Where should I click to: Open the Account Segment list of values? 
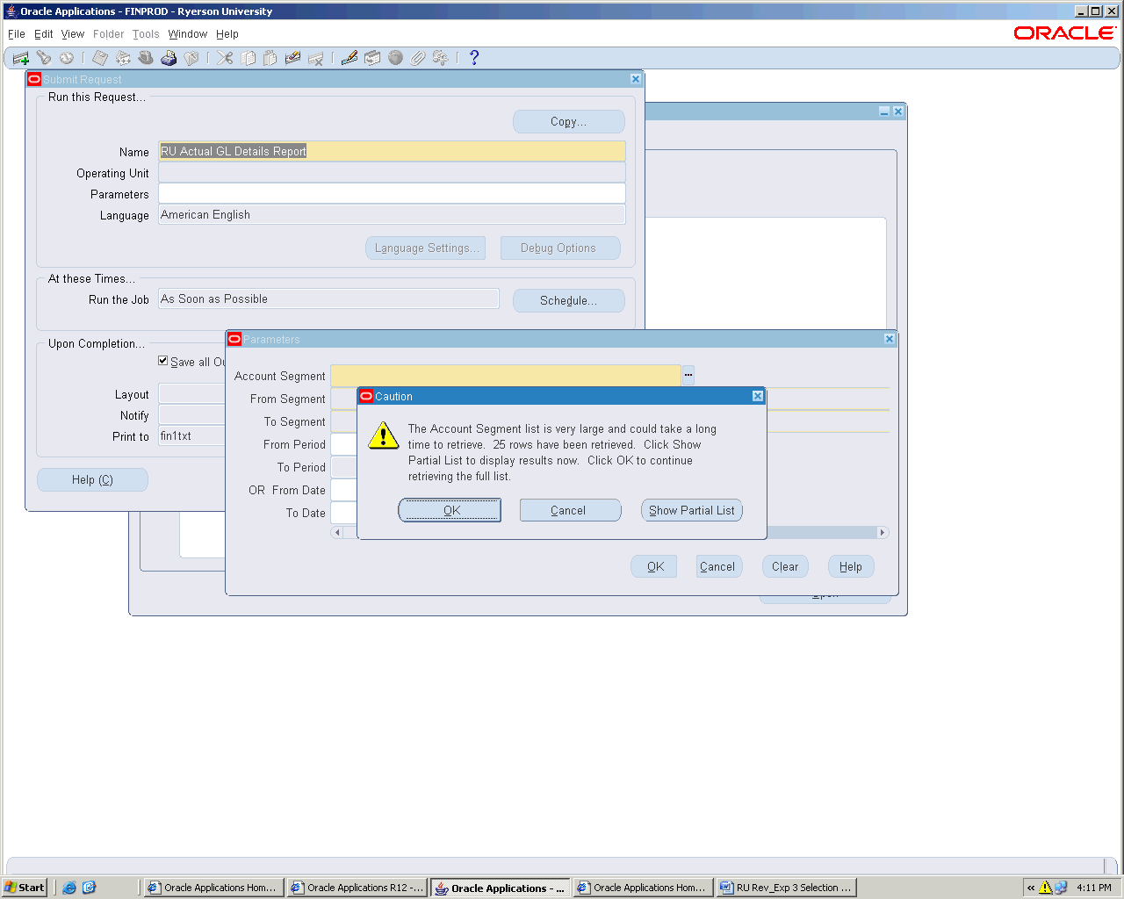pyautogui.click(x=688, y=376)
